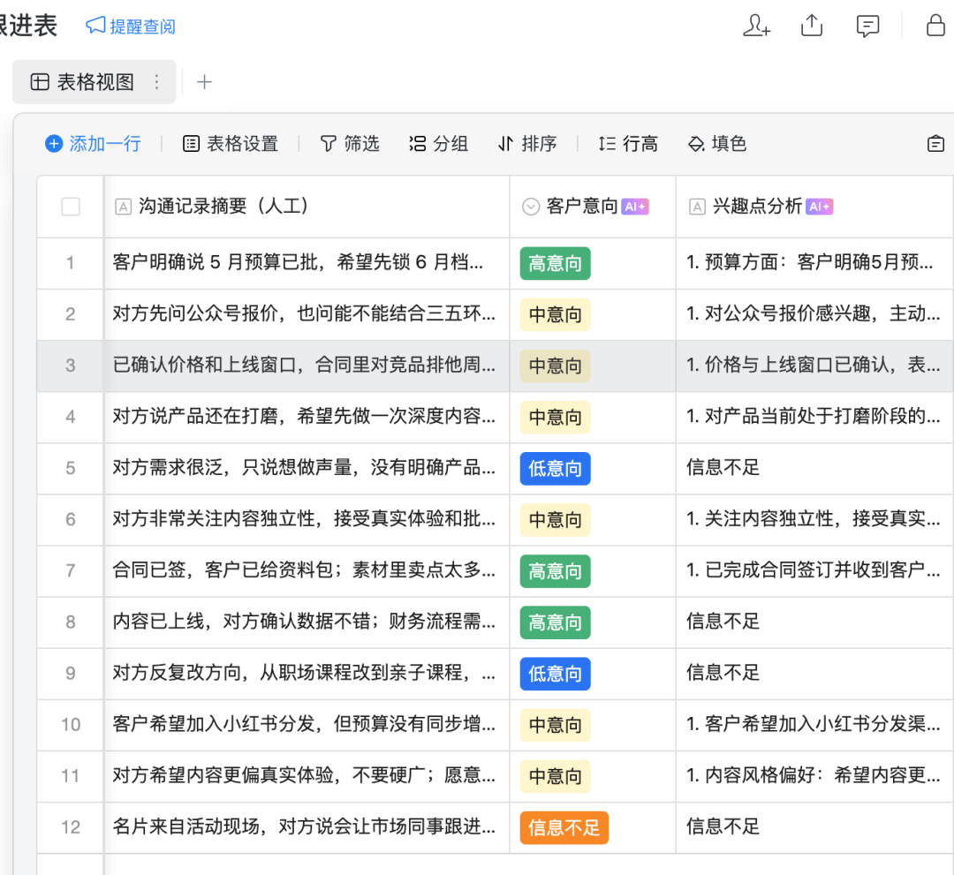Click cell "对方反复改方向"
Image resolution: width=954 pixels, height=875 pixels.
(x=307, y=673)
